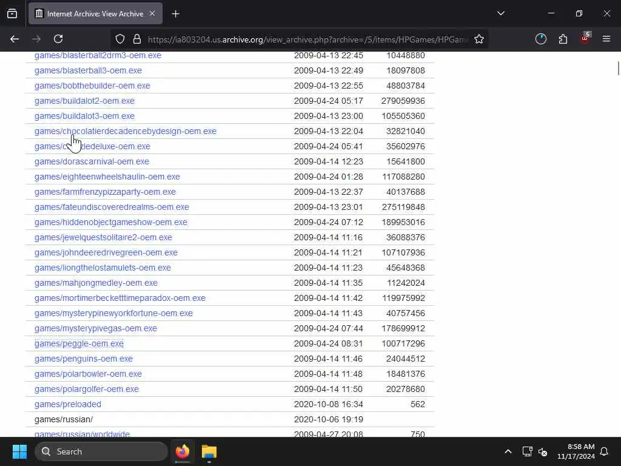Reload the current page
Viewport: 621px width, 466px height.
[58, 39]
